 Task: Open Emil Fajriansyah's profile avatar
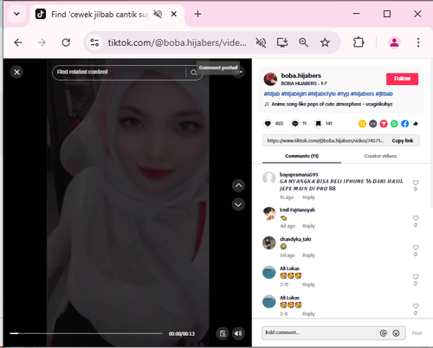tap(269, 214)
